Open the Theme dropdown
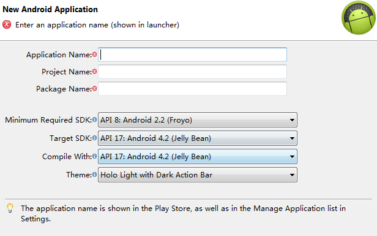 (198, 174)
